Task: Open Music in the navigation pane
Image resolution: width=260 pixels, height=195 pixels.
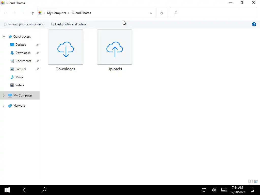Action: (19, 77)
